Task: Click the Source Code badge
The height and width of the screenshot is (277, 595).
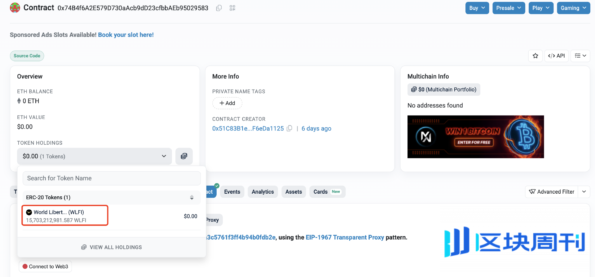Action: [27, 56]
